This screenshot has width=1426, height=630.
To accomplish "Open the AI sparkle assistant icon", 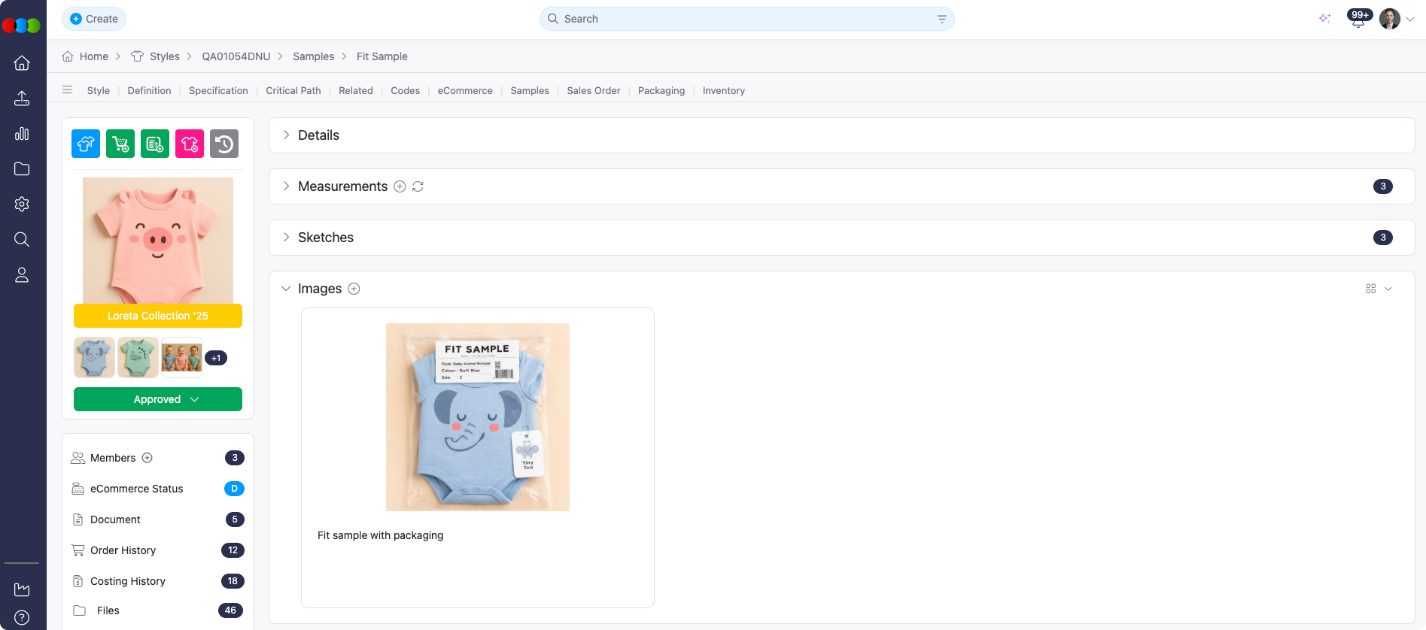I will click(1324, 19).
